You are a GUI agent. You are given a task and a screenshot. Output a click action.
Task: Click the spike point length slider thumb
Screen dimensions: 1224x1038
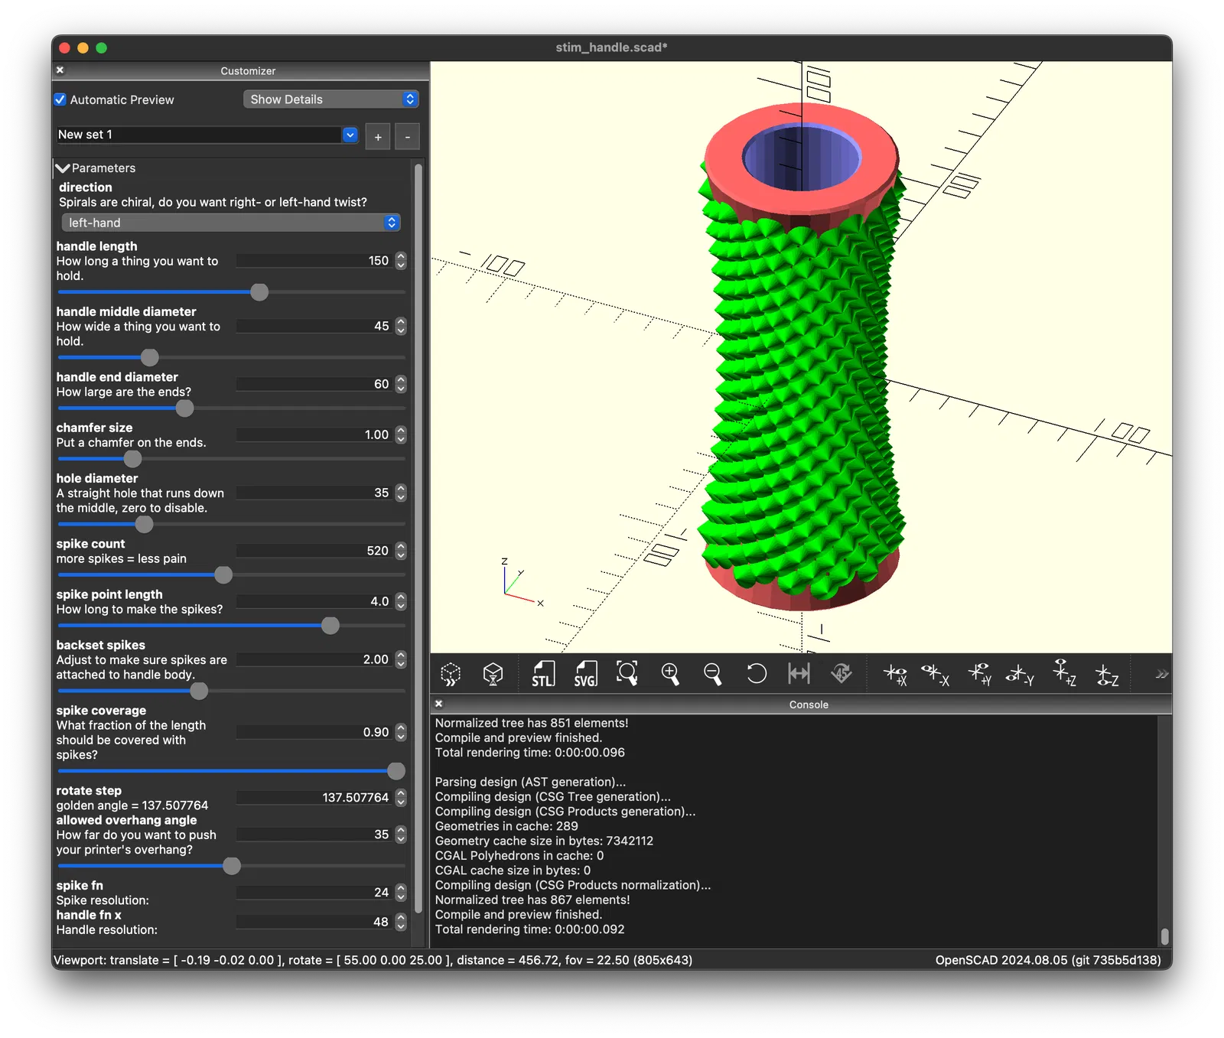click(x=330, y=626)
